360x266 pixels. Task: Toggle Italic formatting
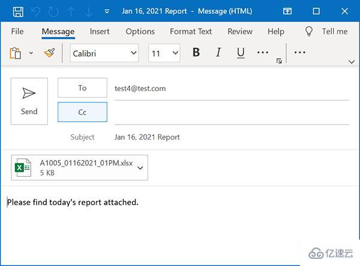tap(218, 53)
